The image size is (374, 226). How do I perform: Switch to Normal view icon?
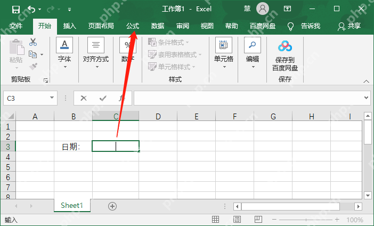pyautogui.click(x=215, y=219)
